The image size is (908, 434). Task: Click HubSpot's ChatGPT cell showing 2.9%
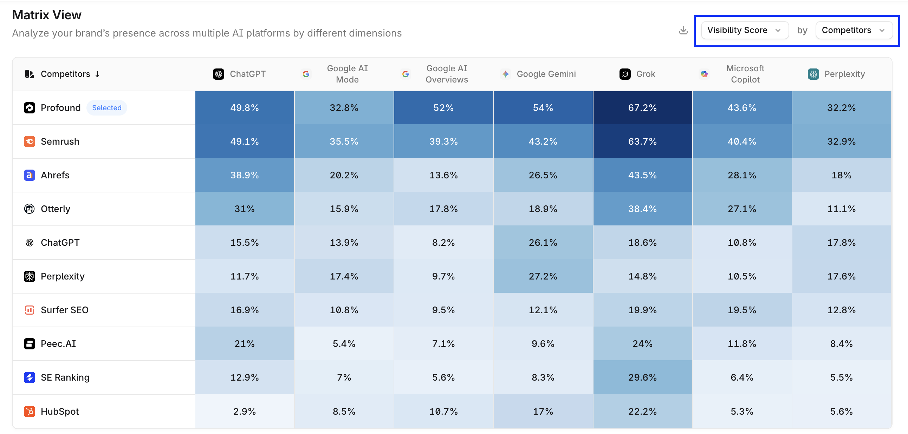coord(245,412)
